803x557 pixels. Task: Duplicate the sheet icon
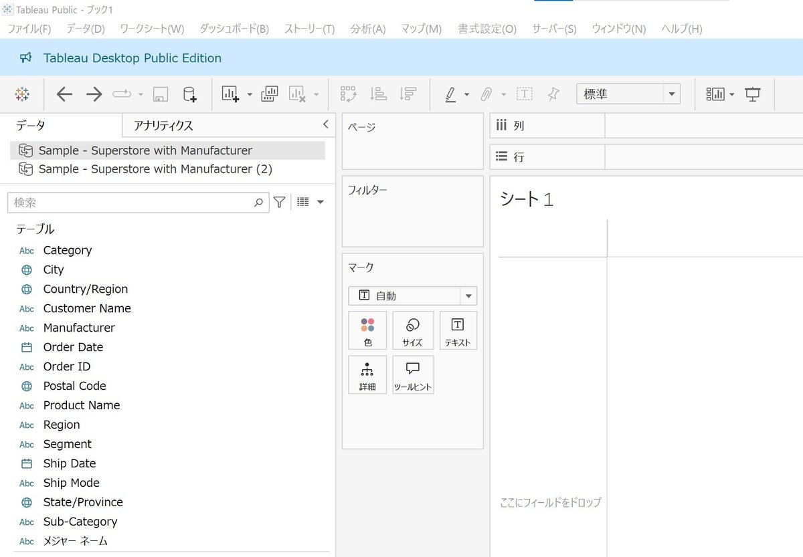click(269, 94)
